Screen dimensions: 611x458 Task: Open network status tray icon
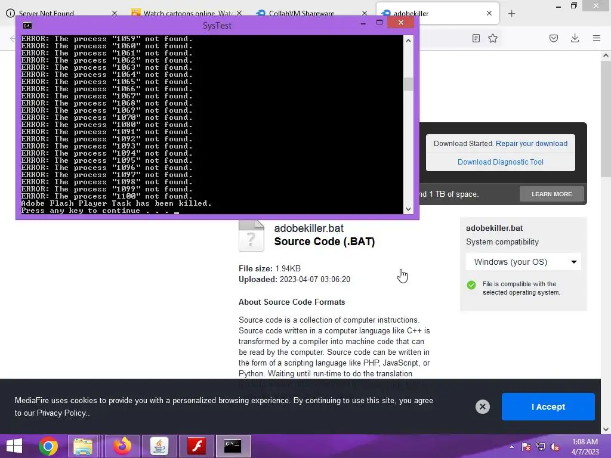541,447
